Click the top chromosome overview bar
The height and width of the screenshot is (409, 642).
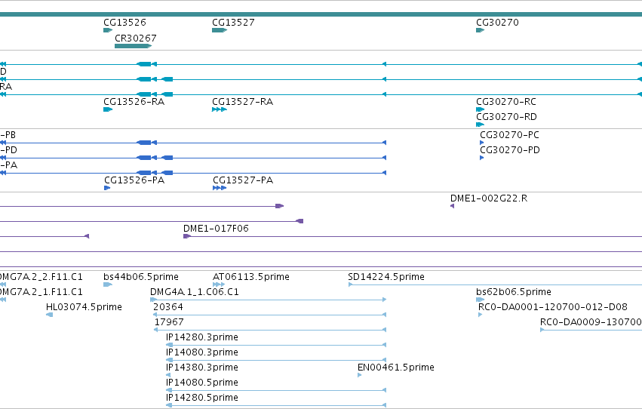[x=321, y=14]
